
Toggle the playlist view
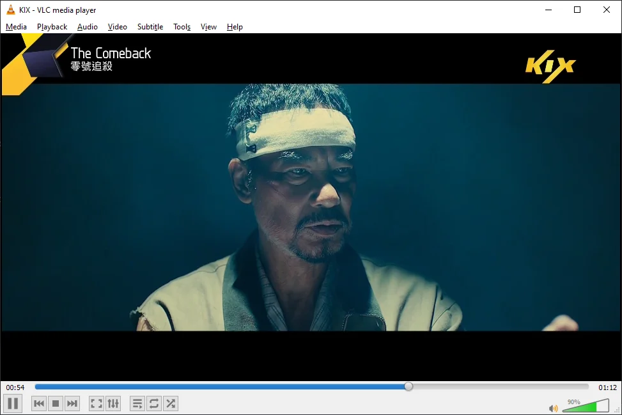click(137, 403)
